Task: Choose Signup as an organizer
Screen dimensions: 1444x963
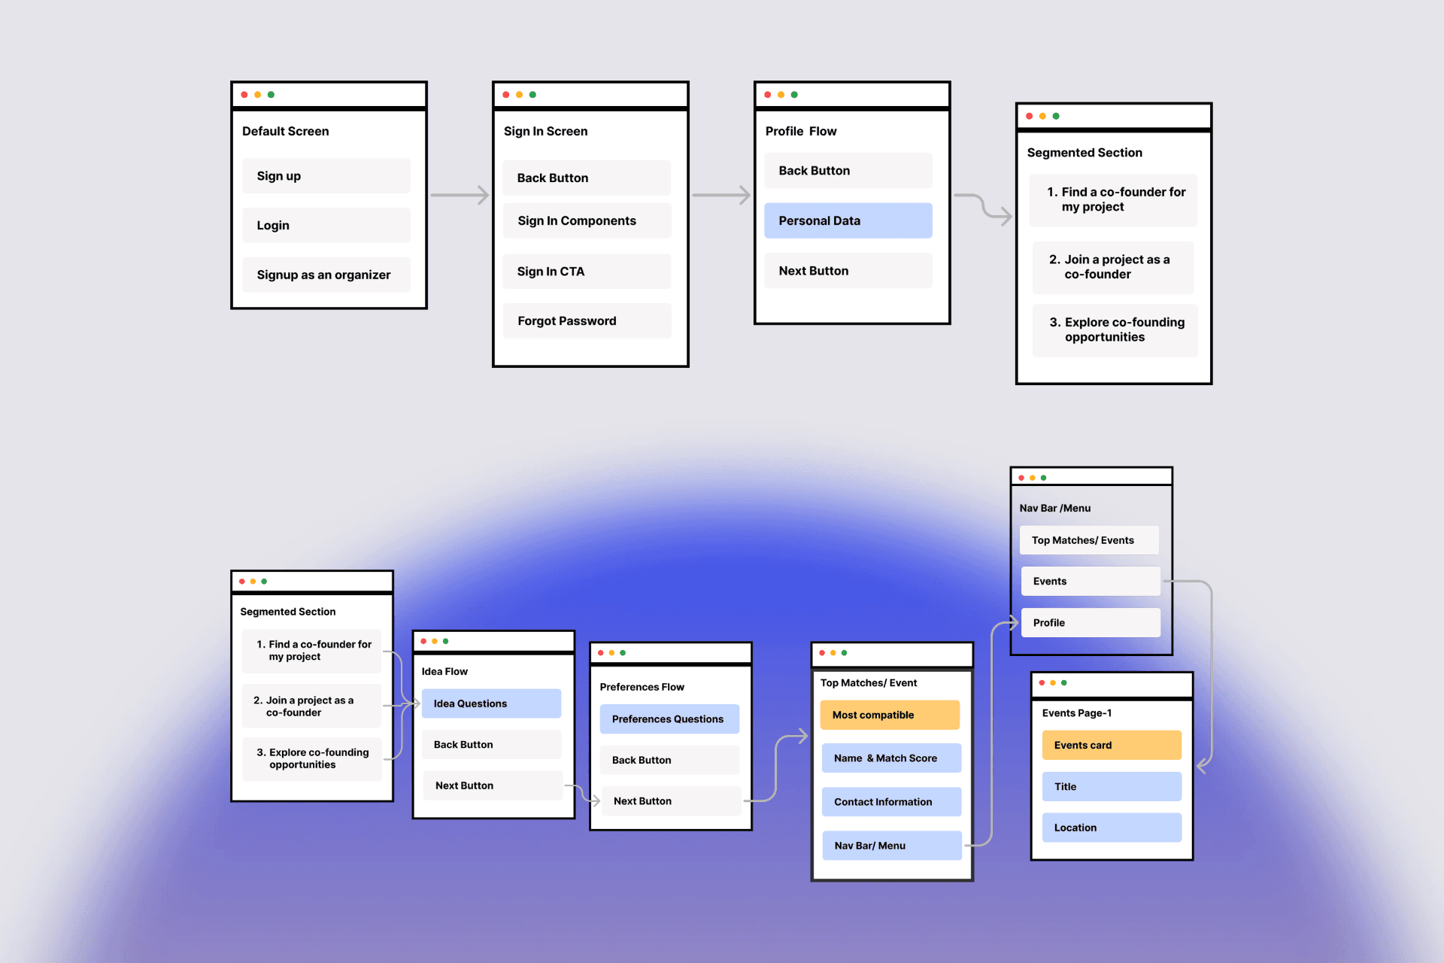Action: click(x=326, y=275)
